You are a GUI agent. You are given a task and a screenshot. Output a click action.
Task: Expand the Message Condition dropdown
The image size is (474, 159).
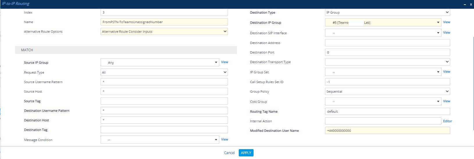coord(216,140)
